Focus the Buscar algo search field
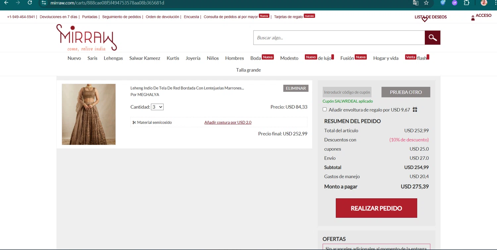 tap(339, 38)
